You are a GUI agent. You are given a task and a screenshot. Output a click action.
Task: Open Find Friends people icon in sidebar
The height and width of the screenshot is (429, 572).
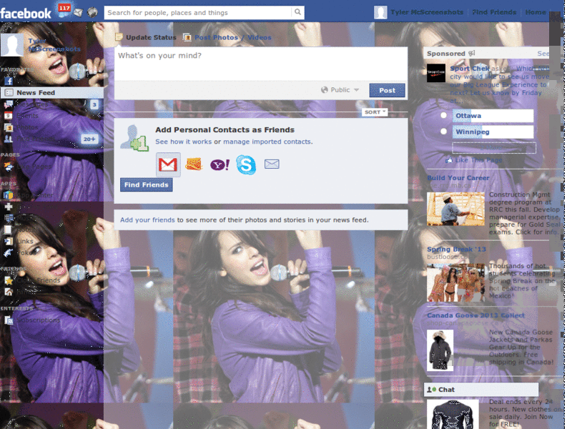[8, 139]
